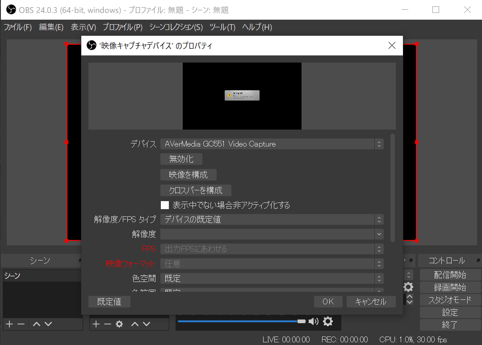Open scene transition settings gear icon

coord(408,287)
